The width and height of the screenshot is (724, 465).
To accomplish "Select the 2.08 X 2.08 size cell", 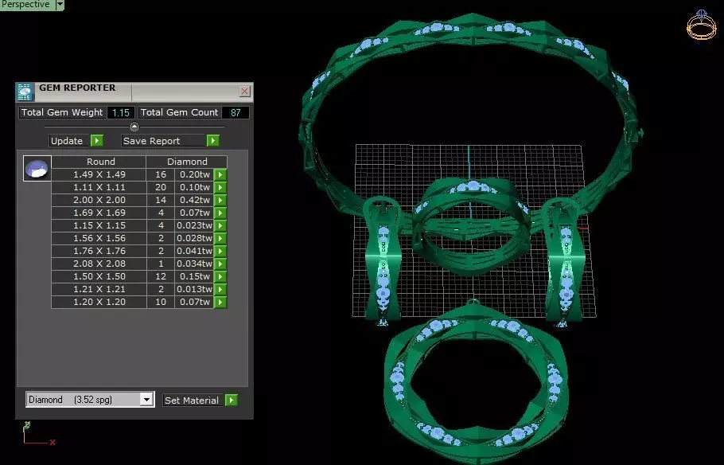I will pyautogui.click(x=99, y=264).
